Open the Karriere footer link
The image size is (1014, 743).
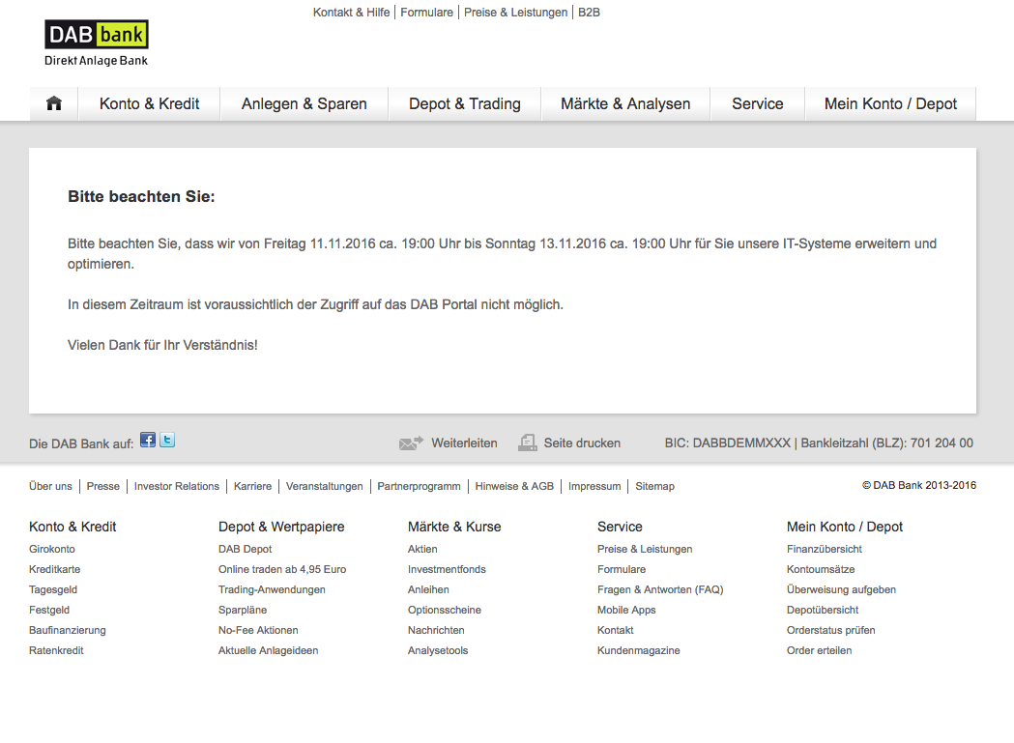point(253,486)
